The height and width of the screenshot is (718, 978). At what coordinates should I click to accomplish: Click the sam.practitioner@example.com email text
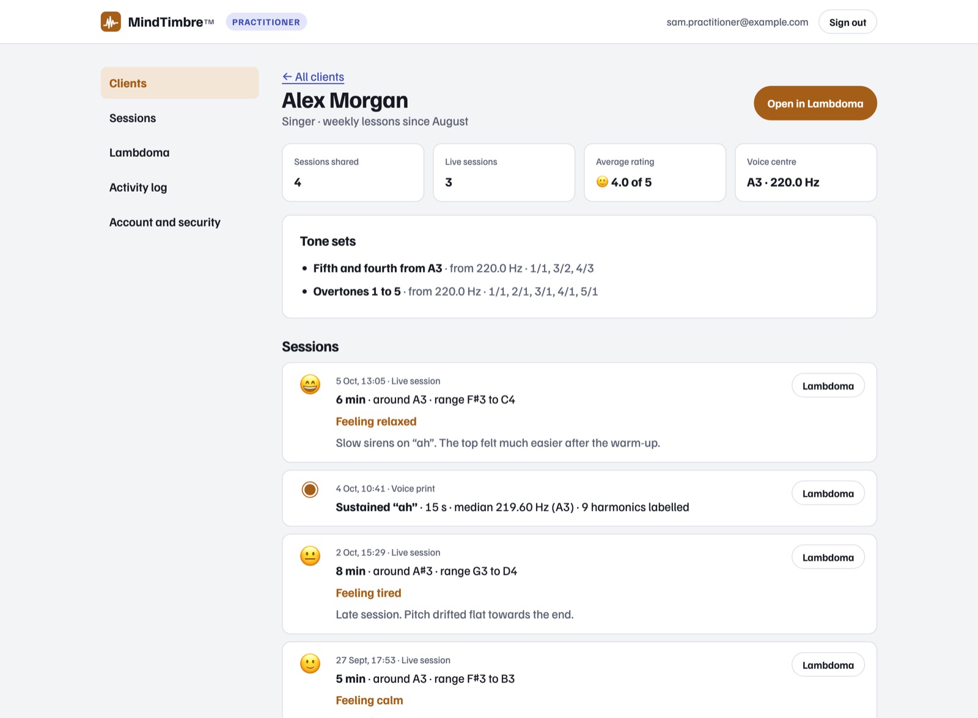[737, 22]
